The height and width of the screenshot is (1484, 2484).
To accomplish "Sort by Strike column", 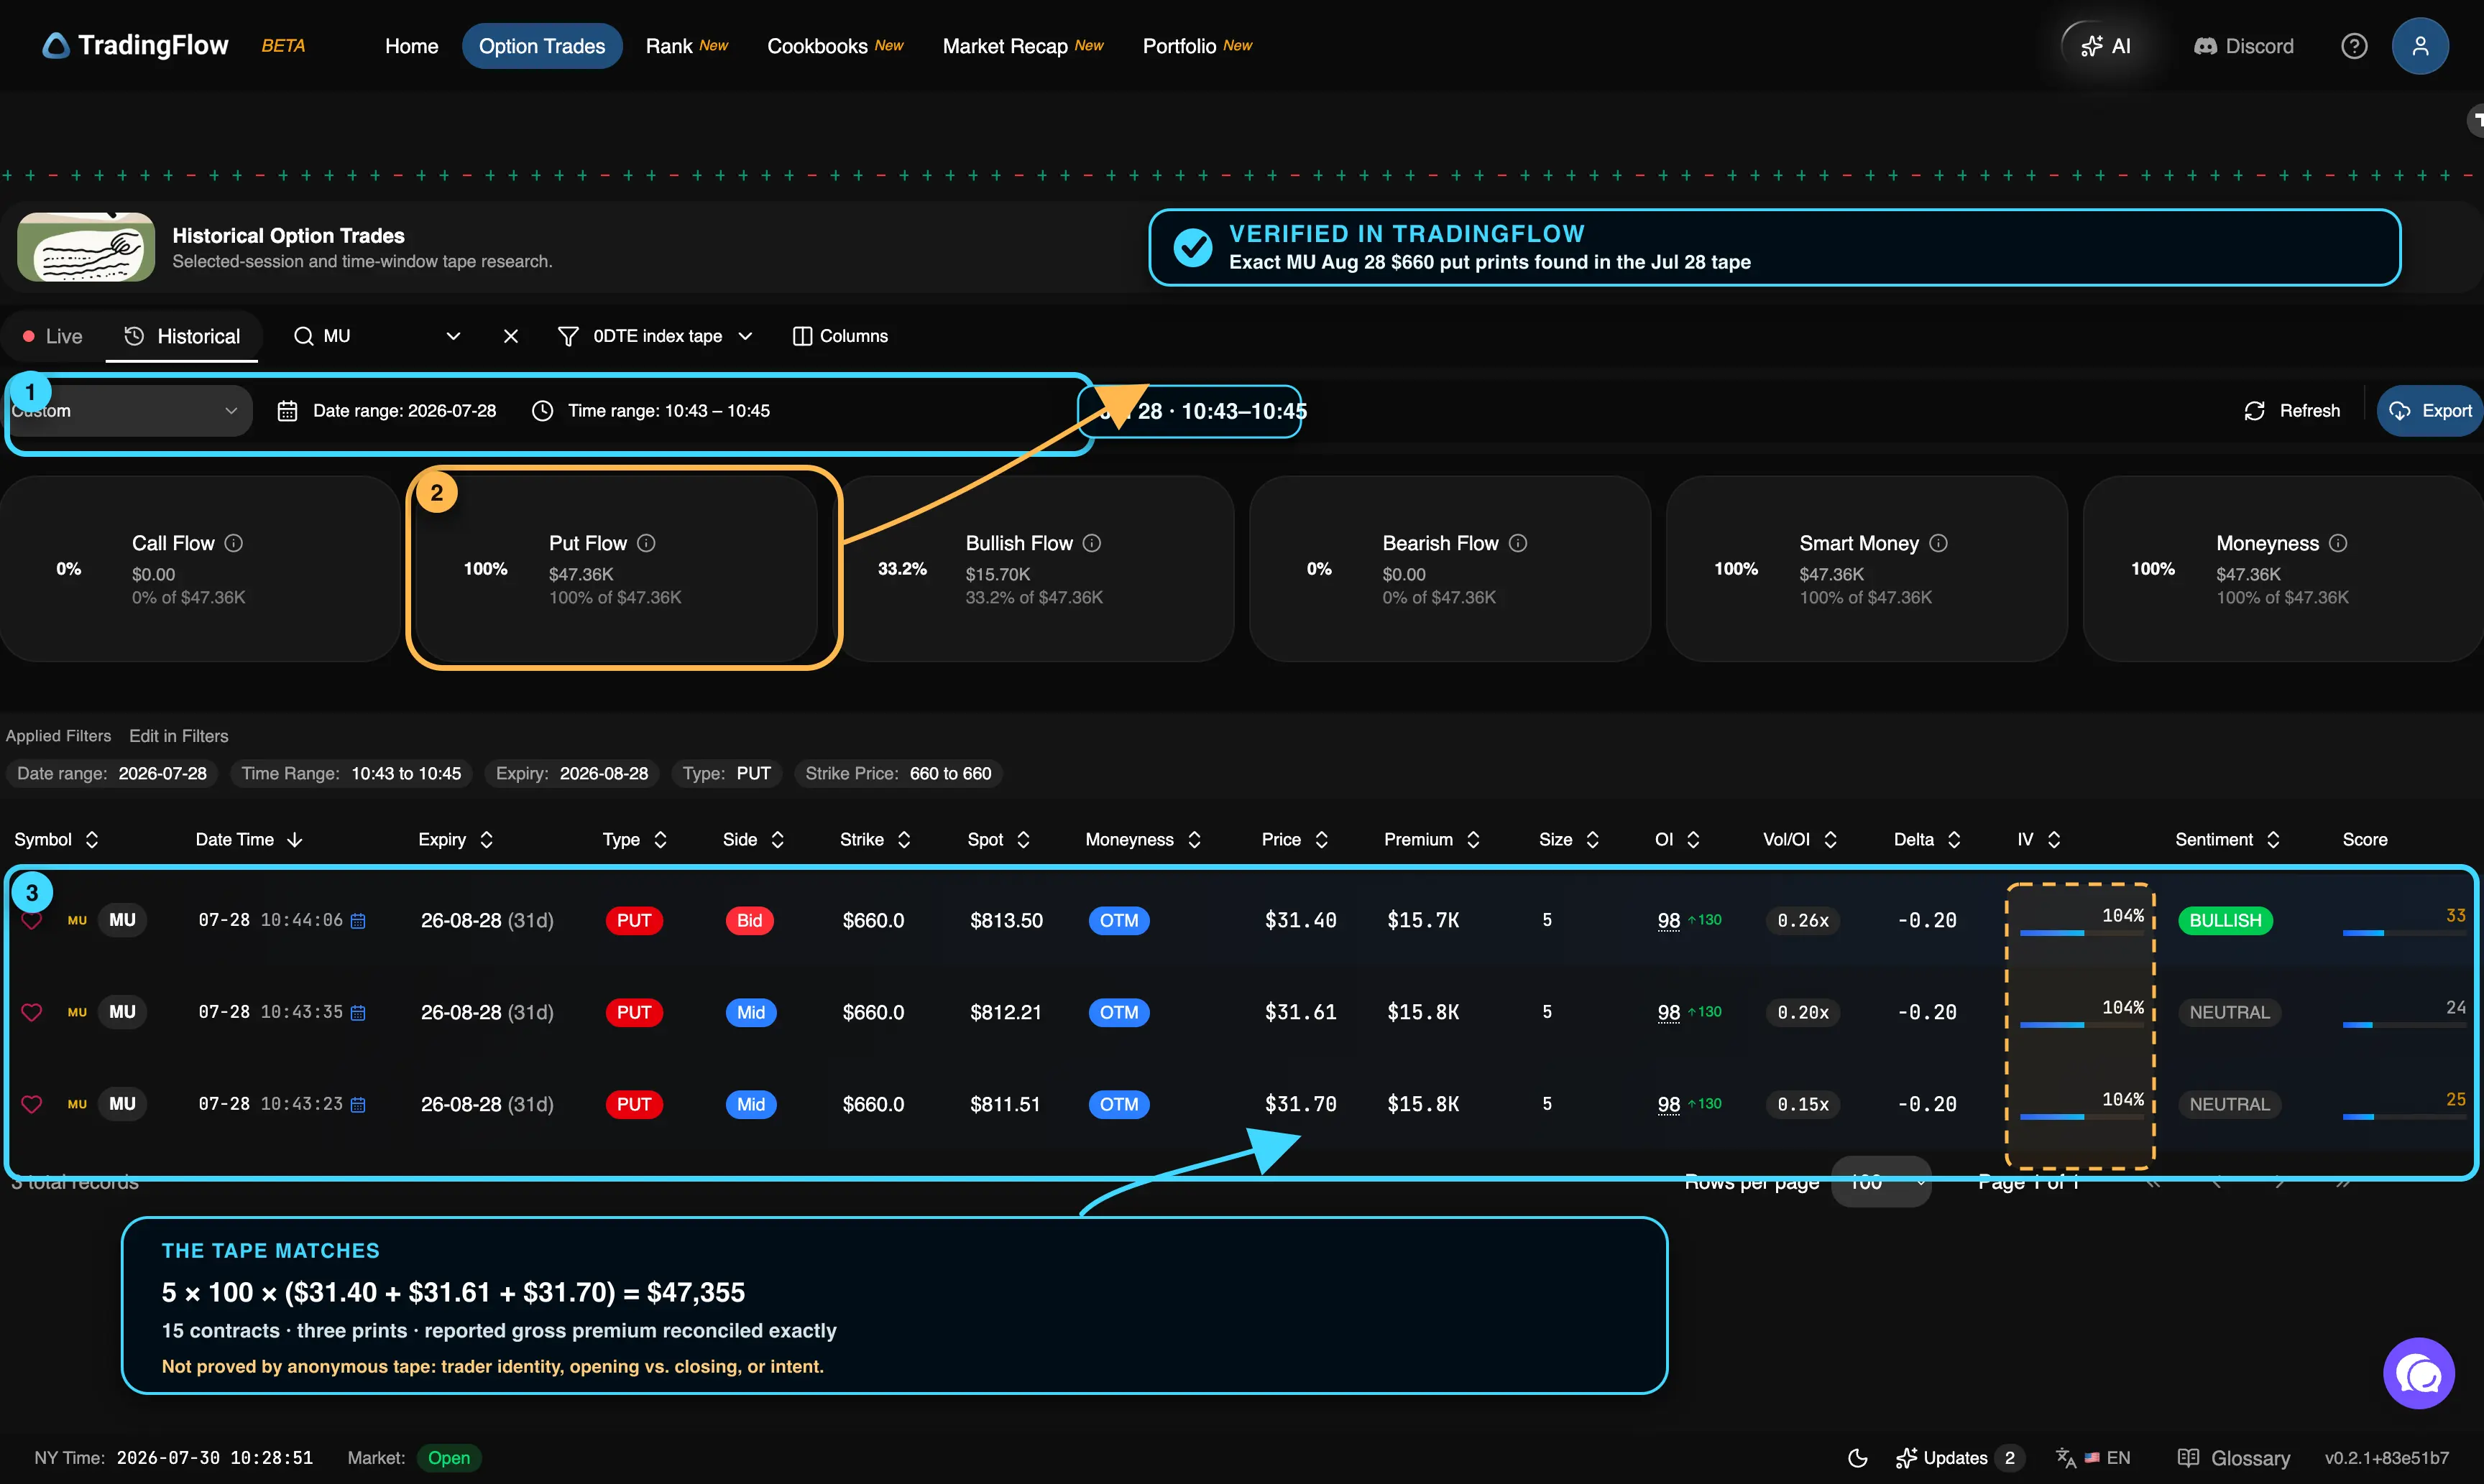I will coord(875,840).
